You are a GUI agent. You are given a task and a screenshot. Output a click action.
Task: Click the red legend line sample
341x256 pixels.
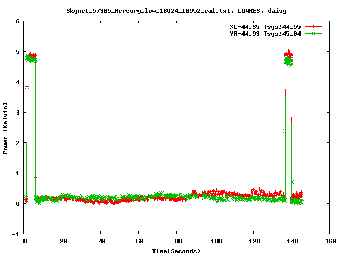point(313,27)
